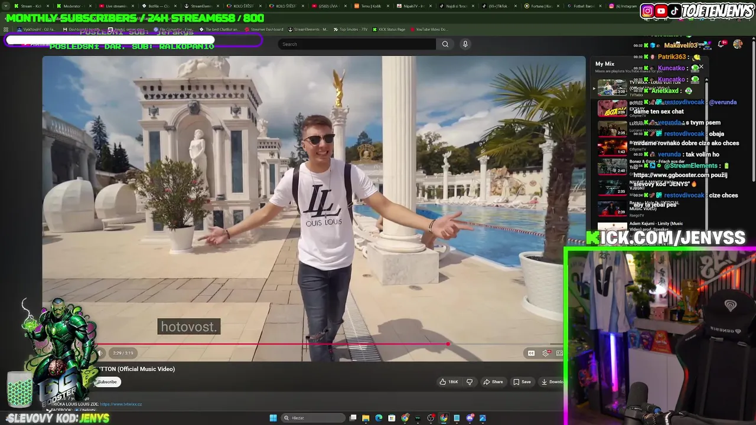Switch to the StreamElements browser tab
Screen dimensions: 756x425
(x=202, y=6)
